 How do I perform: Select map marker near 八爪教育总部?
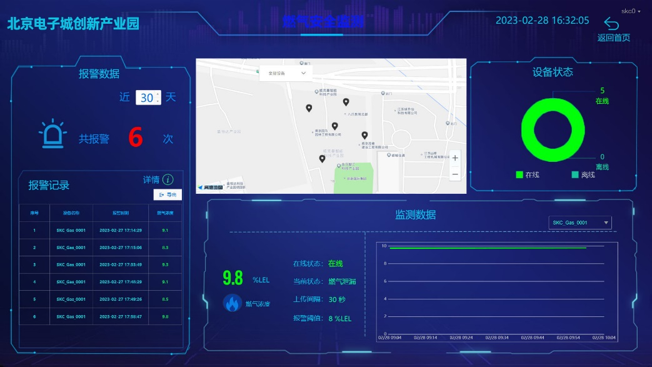coord(346,102)
